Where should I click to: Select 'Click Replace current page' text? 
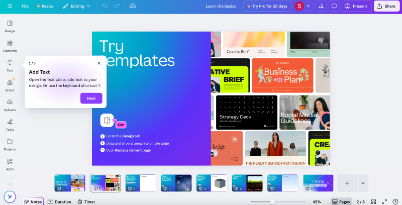pos(128,150)
